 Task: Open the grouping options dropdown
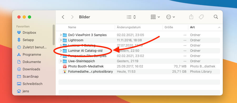(155, 17)
